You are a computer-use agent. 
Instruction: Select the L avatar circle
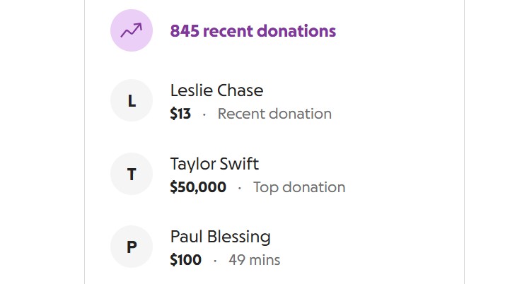(x=132, y=100)
